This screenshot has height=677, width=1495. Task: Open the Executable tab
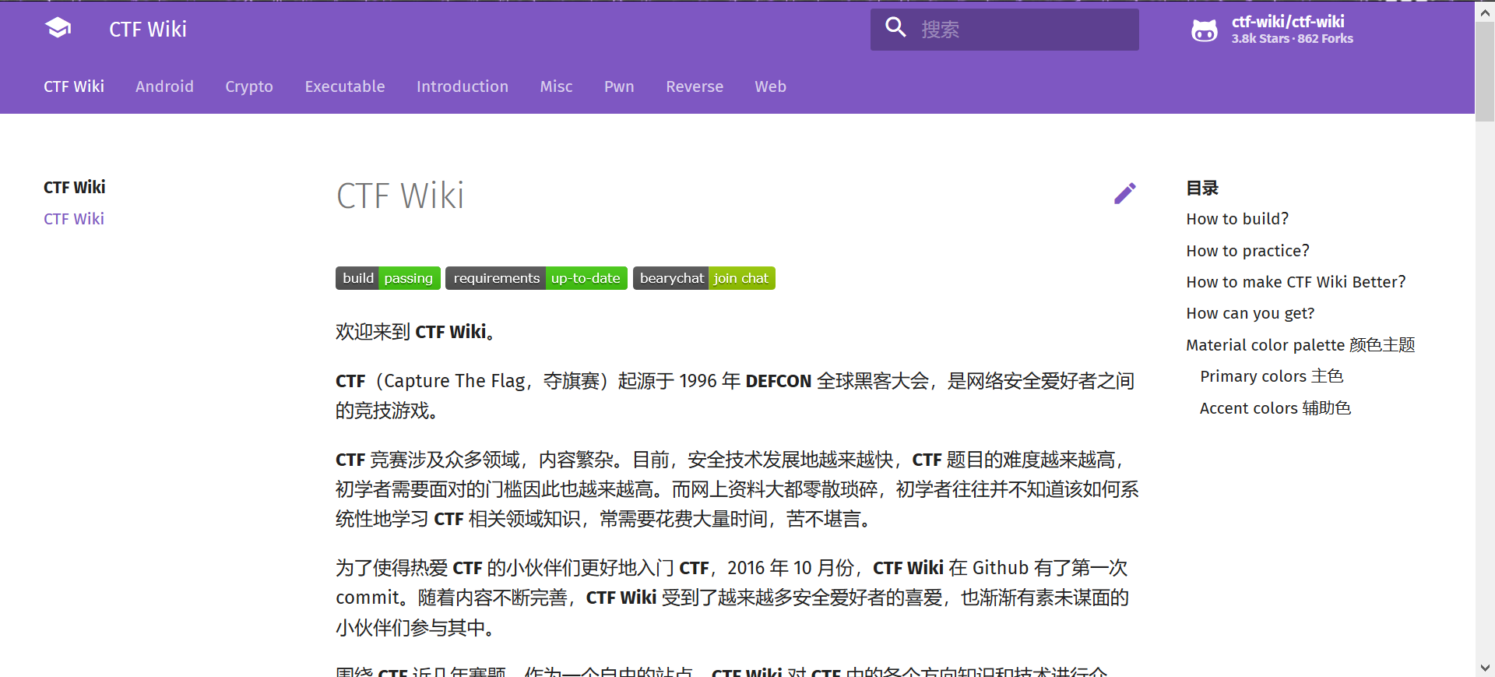click(x=345, y=86)
